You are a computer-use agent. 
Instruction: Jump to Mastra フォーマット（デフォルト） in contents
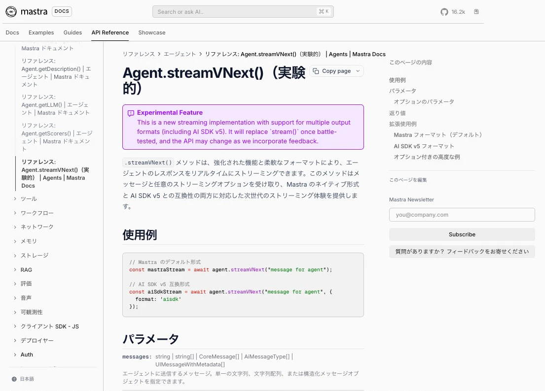438,135
